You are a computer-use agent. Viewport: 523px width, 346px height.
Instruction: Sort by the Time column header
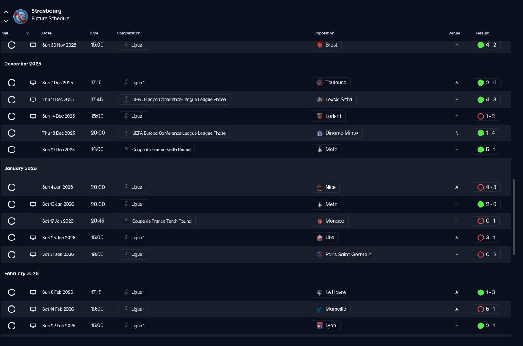click(x=93, y=33)
